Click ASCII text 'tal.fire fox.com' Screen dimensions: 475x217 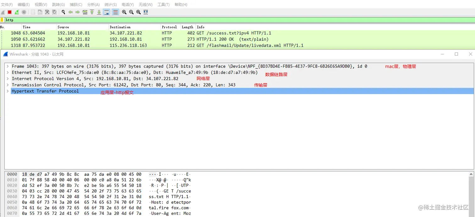(170, 208)
